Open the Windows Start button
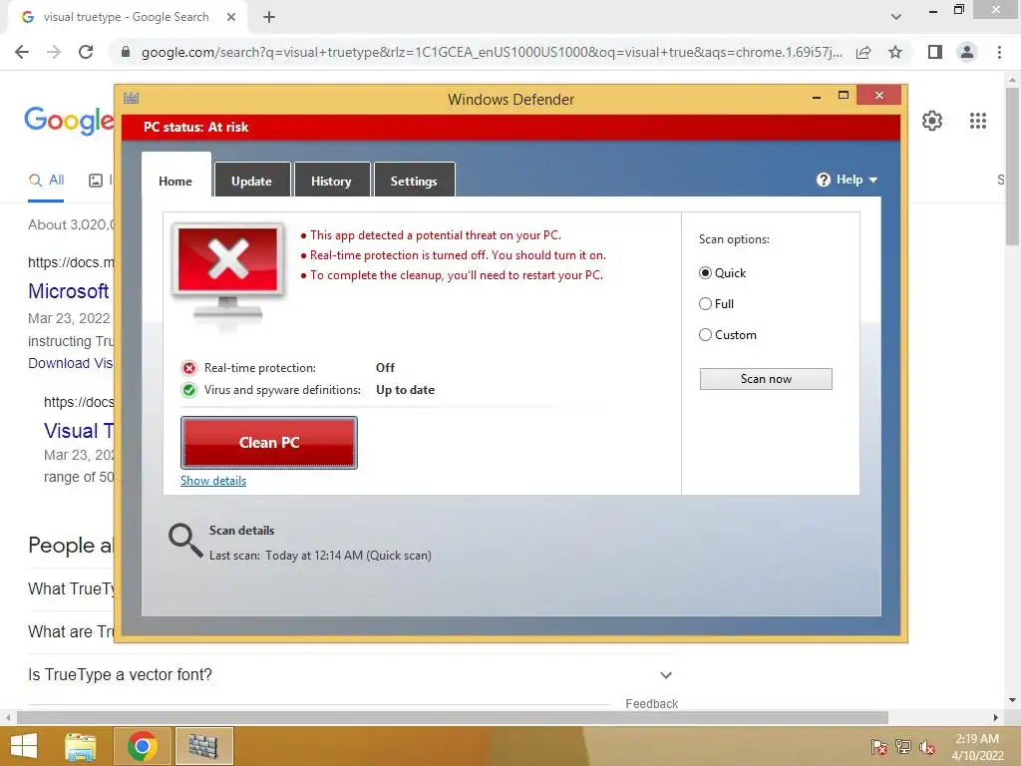Viewport: 1021px width, 766px height. click(x=24, y=746)
